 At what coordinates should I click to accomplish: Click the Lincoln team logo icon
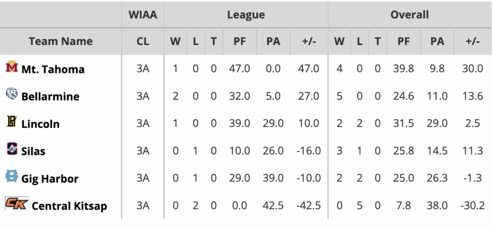click(12, 122)
